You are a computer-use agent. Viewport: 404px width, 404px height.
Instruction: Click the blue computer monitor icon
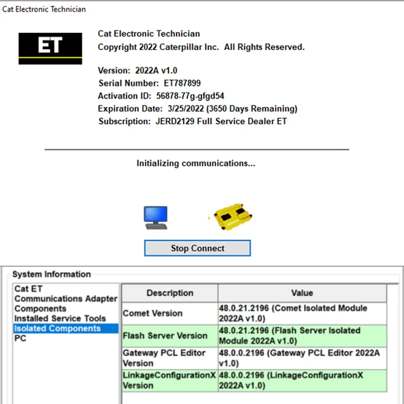point(156,218)
